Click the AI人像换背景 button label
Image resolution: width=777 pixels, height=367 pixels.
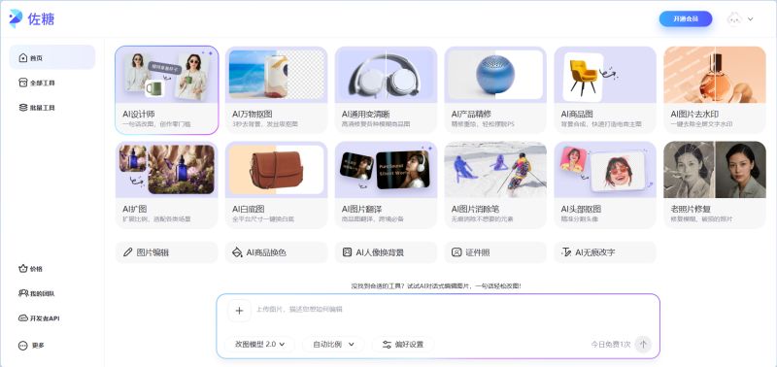[x=380, y=252]
